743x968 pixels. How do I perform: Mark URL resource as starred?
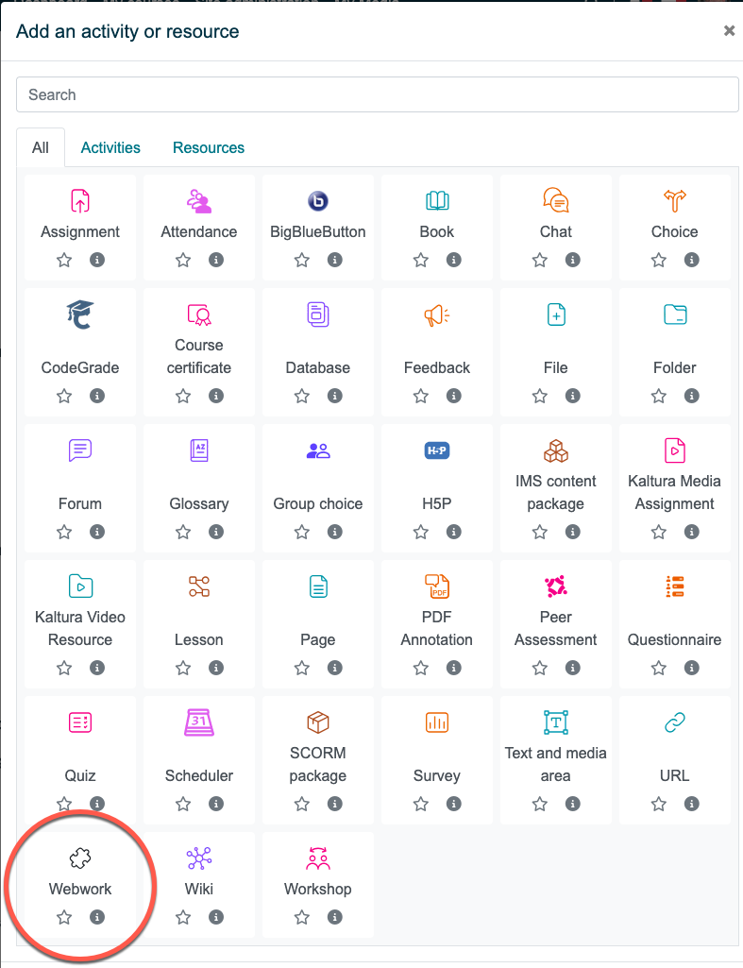tap(658, 804)
